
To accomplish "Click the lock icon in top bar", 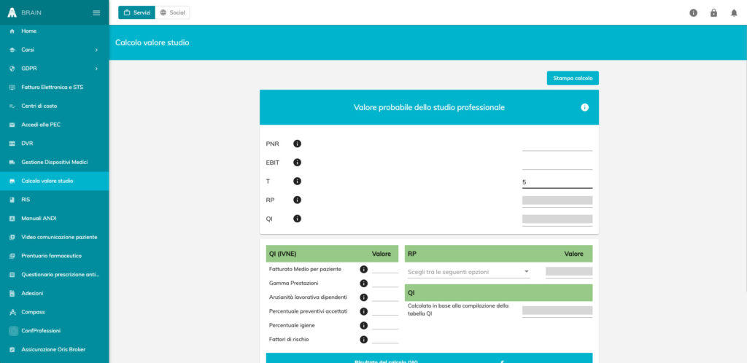I will (713, 12).
